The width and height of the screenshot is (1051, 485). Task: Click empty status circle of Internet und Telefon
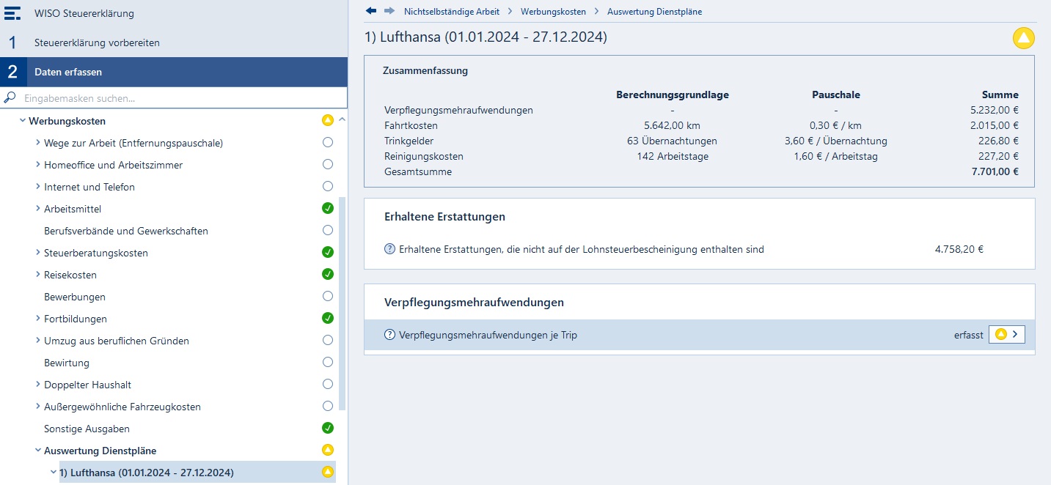[x=328, y=186]
